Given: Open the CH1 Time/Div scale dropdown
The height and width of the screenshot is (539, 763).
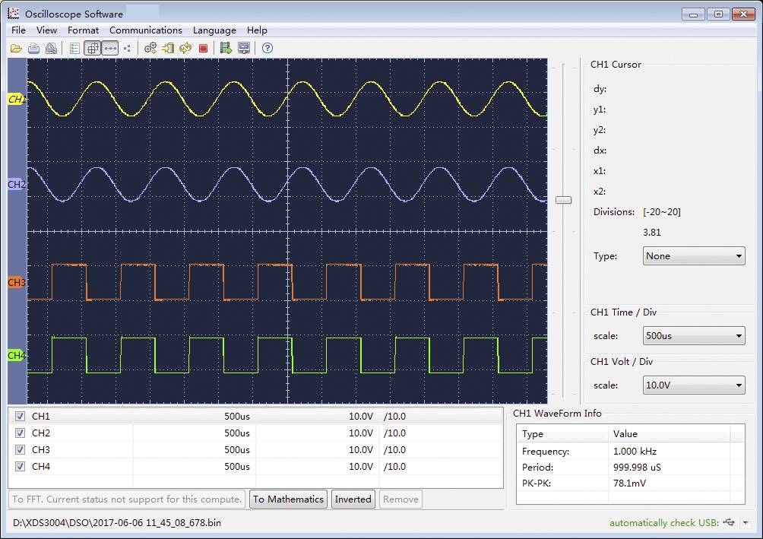Looking at the screenshot, I should tap(692, 335).
